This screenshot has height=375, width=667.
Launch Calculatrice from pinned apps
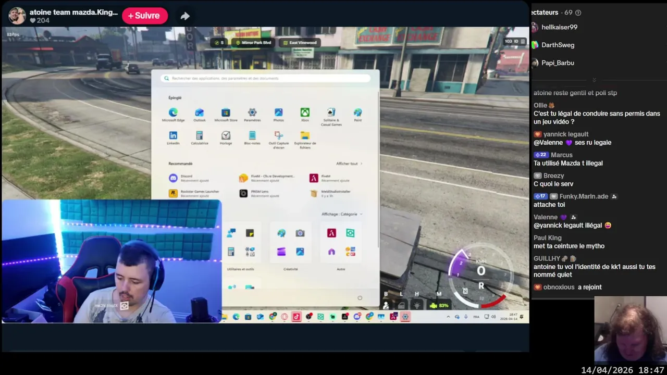(200, 137)
